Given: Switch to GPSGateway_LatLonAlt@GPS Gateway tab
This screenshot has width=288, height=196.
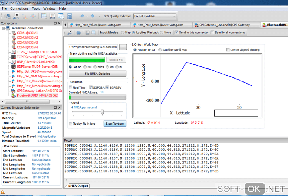Looking at the screenshot, I should [226, 25].
